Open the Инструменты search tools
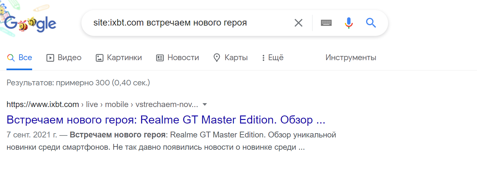Image resolution: width=477 pixels, height=173 pixels. click(351, 58)
